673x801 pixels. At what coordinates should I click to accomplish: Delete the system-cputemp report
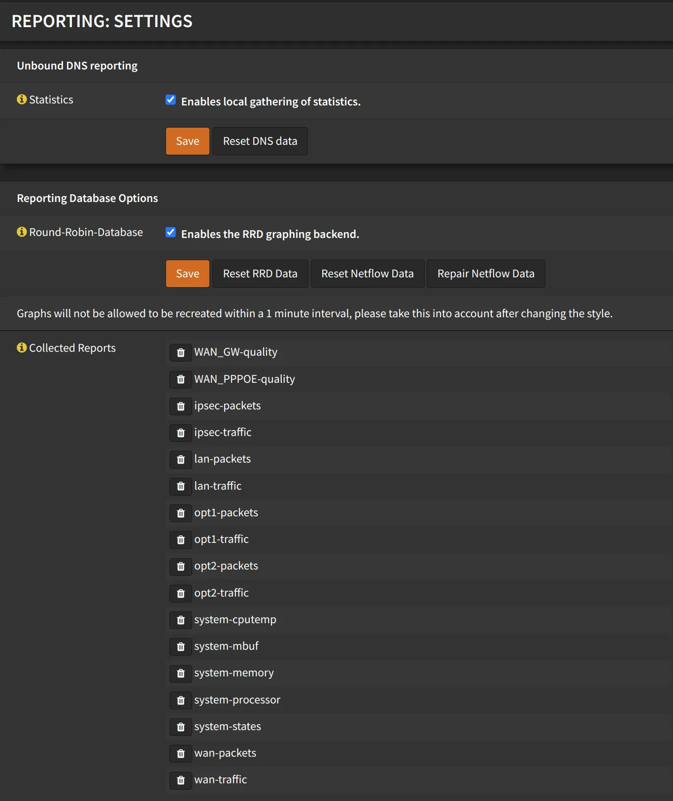point(181,620)
